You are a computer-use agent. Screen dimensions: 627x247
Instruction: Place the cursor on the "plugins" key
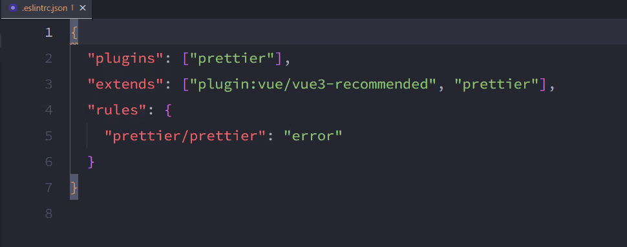[x=121, y=59]
